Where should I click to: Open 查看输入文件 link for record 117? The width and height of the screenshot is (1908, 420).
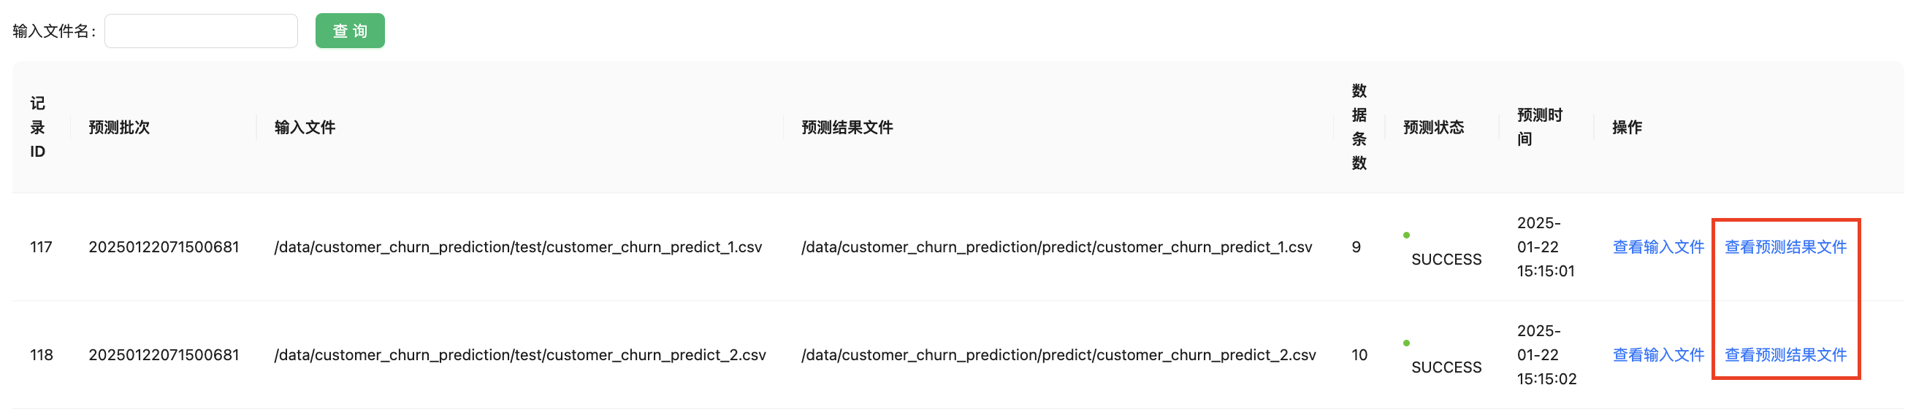(1657, 247)
